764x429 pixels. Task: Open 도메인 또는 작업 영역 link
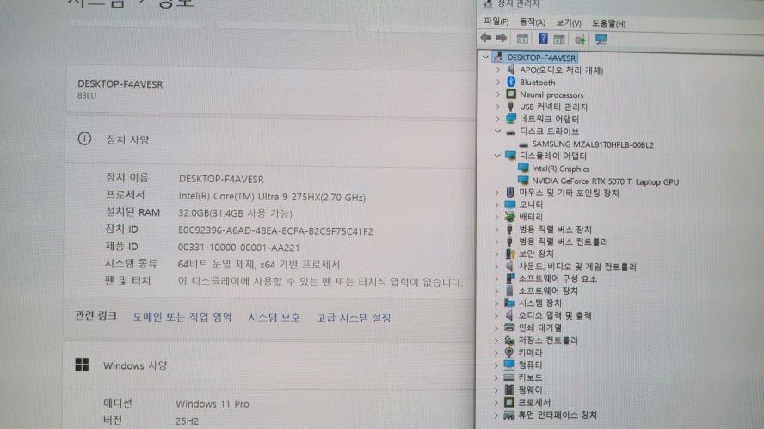tap(182, 317)
